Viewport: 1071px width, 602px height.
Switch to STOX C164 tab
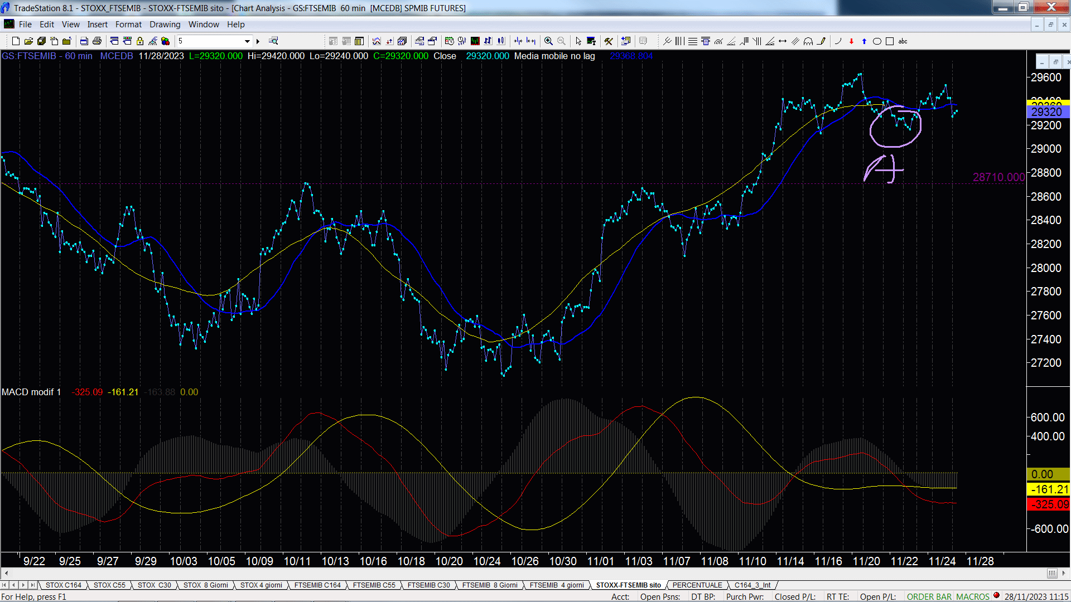(63, 585)
